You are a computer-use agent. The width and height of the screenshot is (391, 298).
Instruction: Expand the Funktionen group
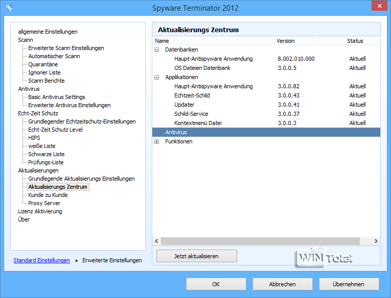click(x=156, y=142)
